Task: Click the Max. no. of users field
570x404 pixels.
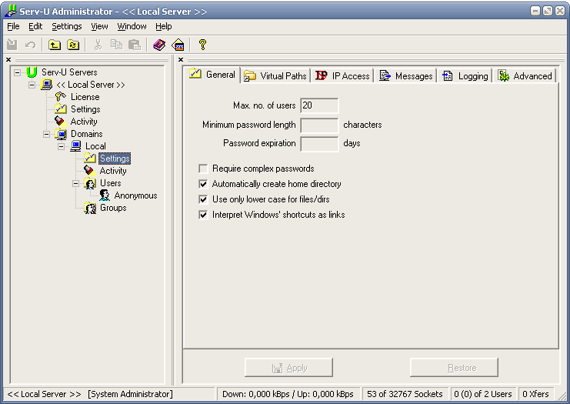Action: click(319, 106)
